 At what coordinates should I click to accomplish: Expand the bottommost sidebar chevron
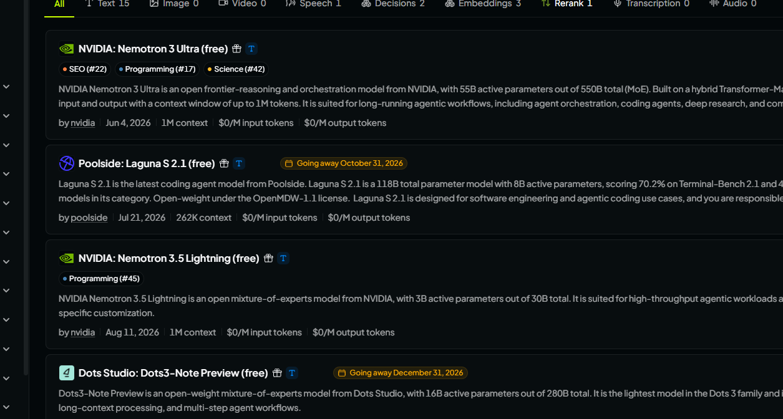(6, 407)
